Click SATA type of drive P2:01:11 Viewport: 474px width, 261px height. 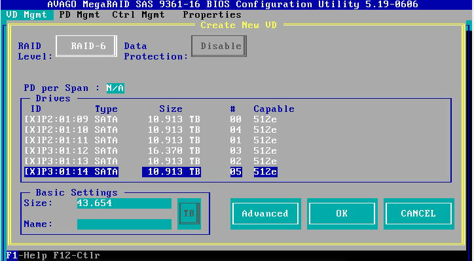pyautogui.click(x=106, y=140)
